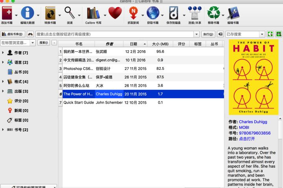The height and width of the screenshot is (188, 283).
Task: Sort by the 大小 (MB) column header
Action: 160,44
